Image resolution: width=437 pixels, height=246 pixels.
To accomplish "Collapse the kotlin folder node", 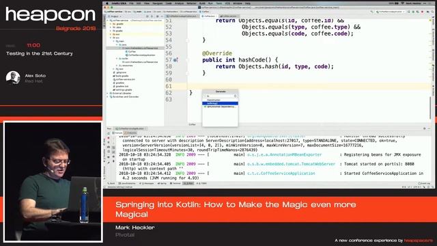I will [x=117, y=59].
